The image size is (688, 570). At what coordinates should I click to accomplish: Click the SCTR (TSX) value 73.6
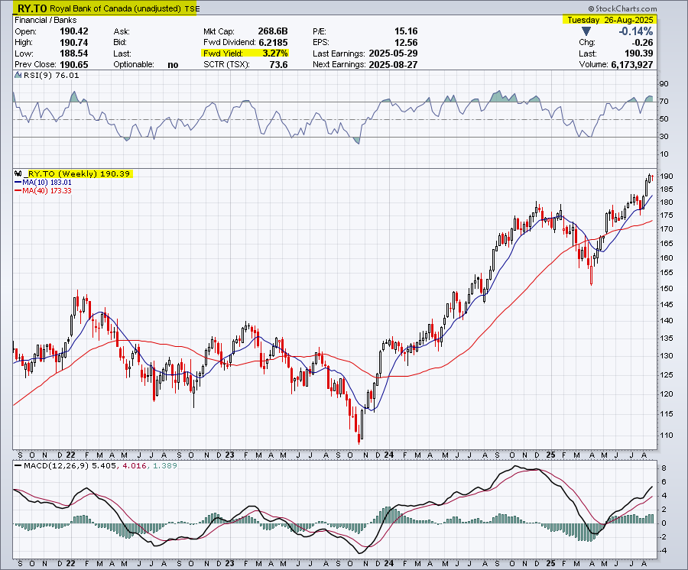point(278,64)
